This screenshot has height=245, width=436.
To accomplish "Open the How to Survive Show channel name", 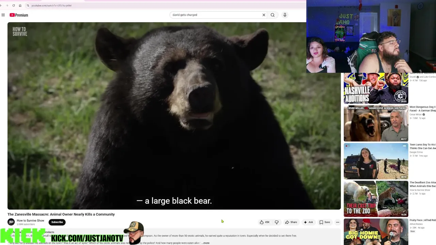I will tap(31, 220).
